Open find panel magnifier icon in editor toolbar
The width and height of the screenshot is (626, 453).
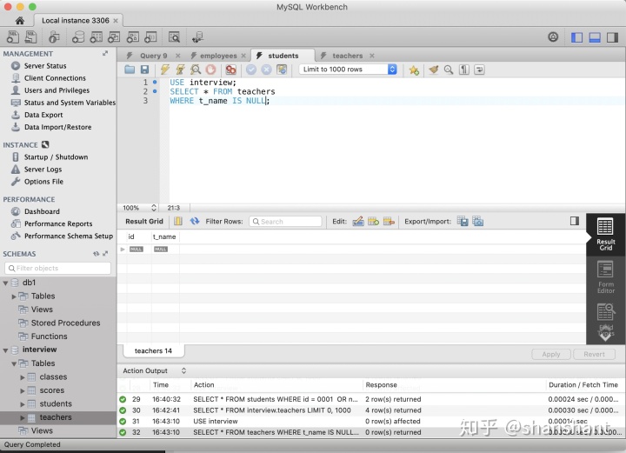click(449, 70)
